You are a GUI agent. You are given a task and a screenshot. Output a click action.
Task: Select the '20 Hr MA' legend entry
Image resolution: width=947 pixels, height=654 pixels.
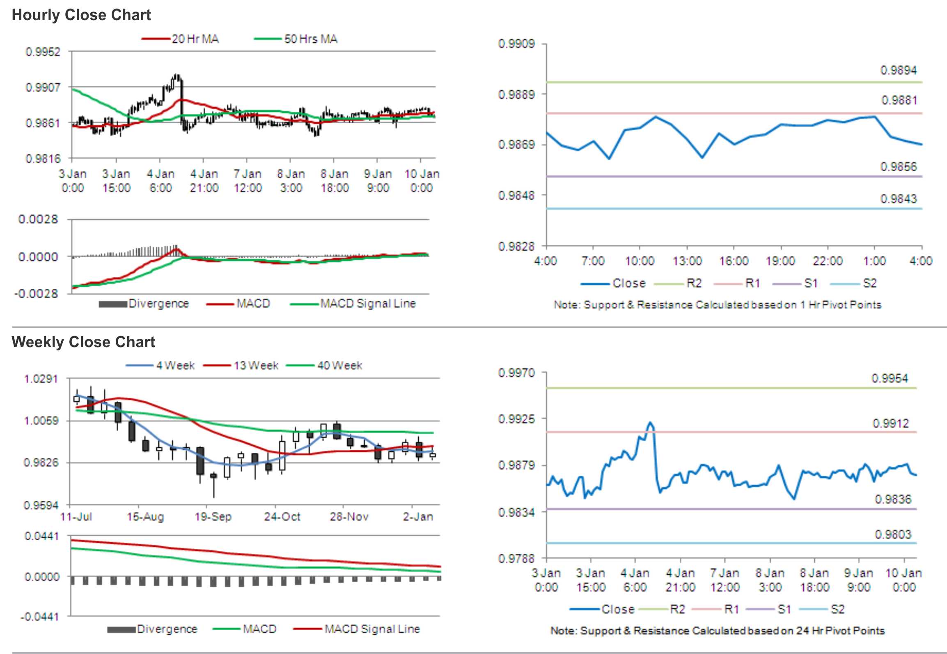180,39
